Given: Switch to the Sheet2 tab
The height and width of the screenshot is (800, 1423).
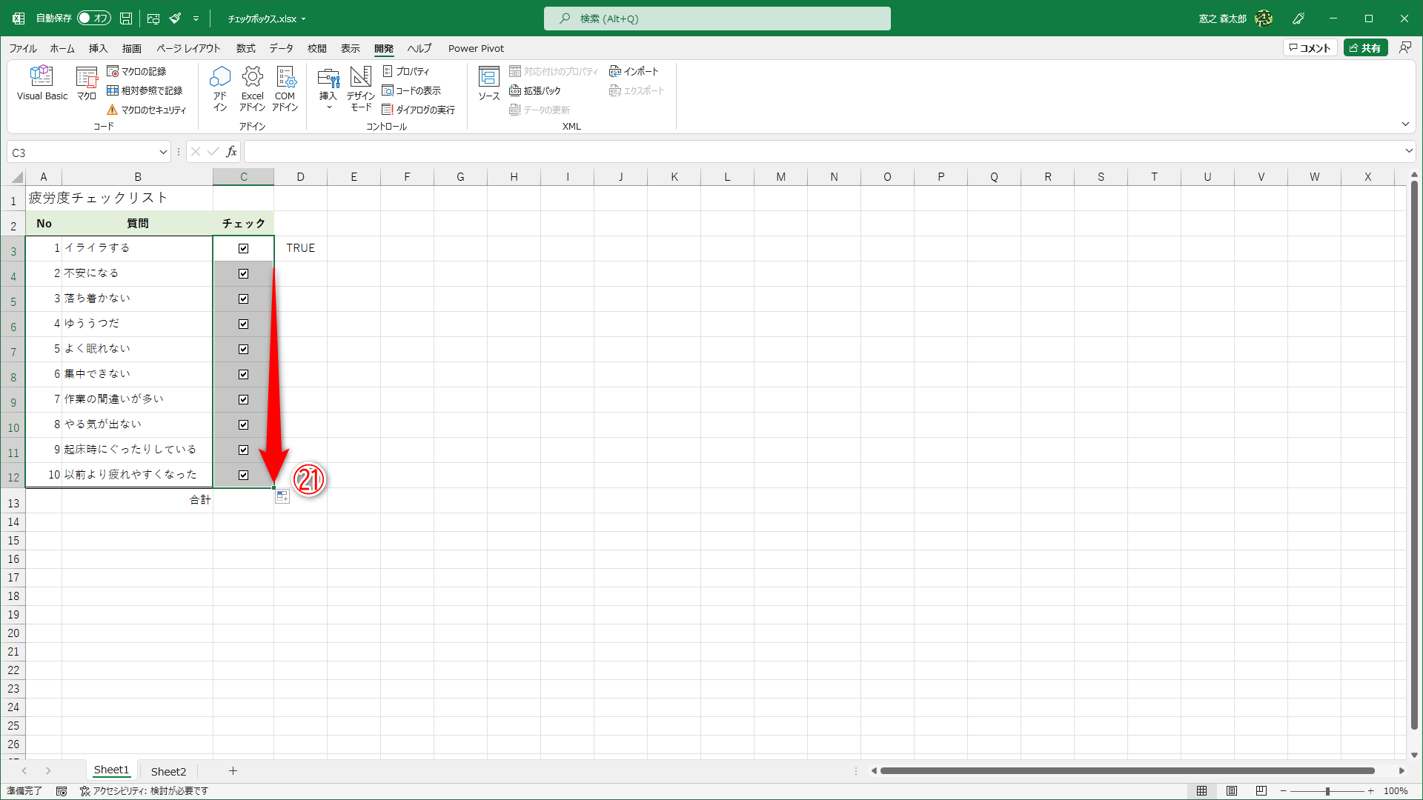Looking at the screenshot, I should click(x=168, y=771).
